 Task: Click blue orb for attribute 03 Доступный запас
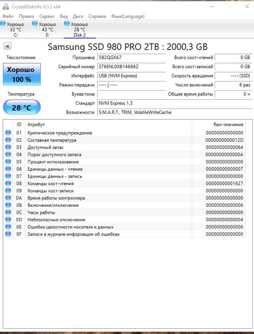pos(8,147)
